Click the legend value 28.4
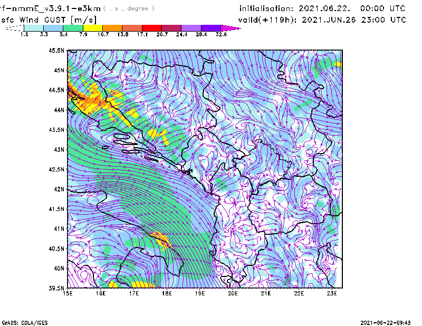 tap(202, 34)
